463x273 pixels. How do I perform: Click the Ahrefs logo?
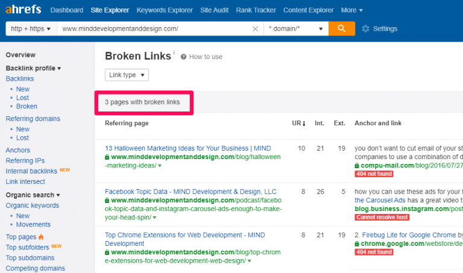click(x=24, y=10)
